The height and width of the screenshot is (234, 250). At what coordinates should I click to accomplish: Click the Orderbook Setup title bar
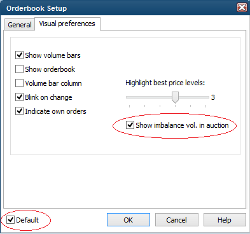point(119,8)
